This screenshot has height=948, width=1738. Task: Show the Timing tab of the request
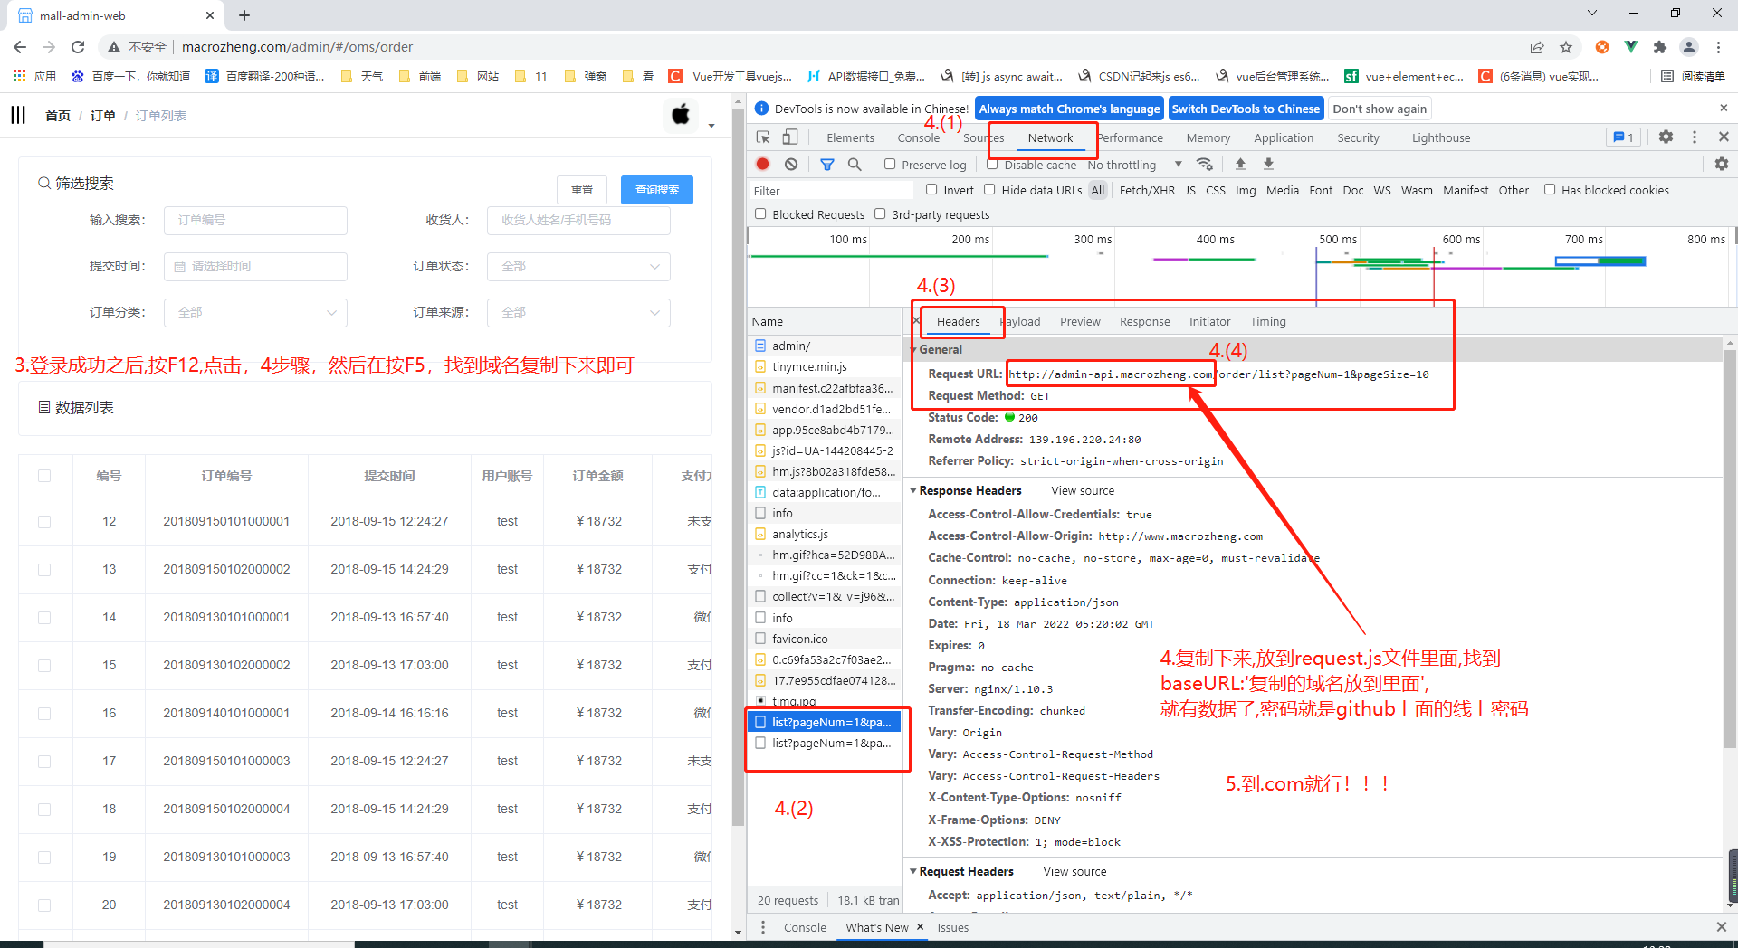pos(1267,321)
